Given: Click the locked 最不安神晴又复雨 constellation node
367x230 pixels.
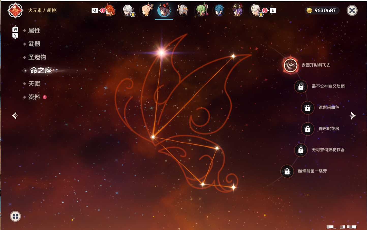Looking at the screenshot, I should tap(301, 86).
